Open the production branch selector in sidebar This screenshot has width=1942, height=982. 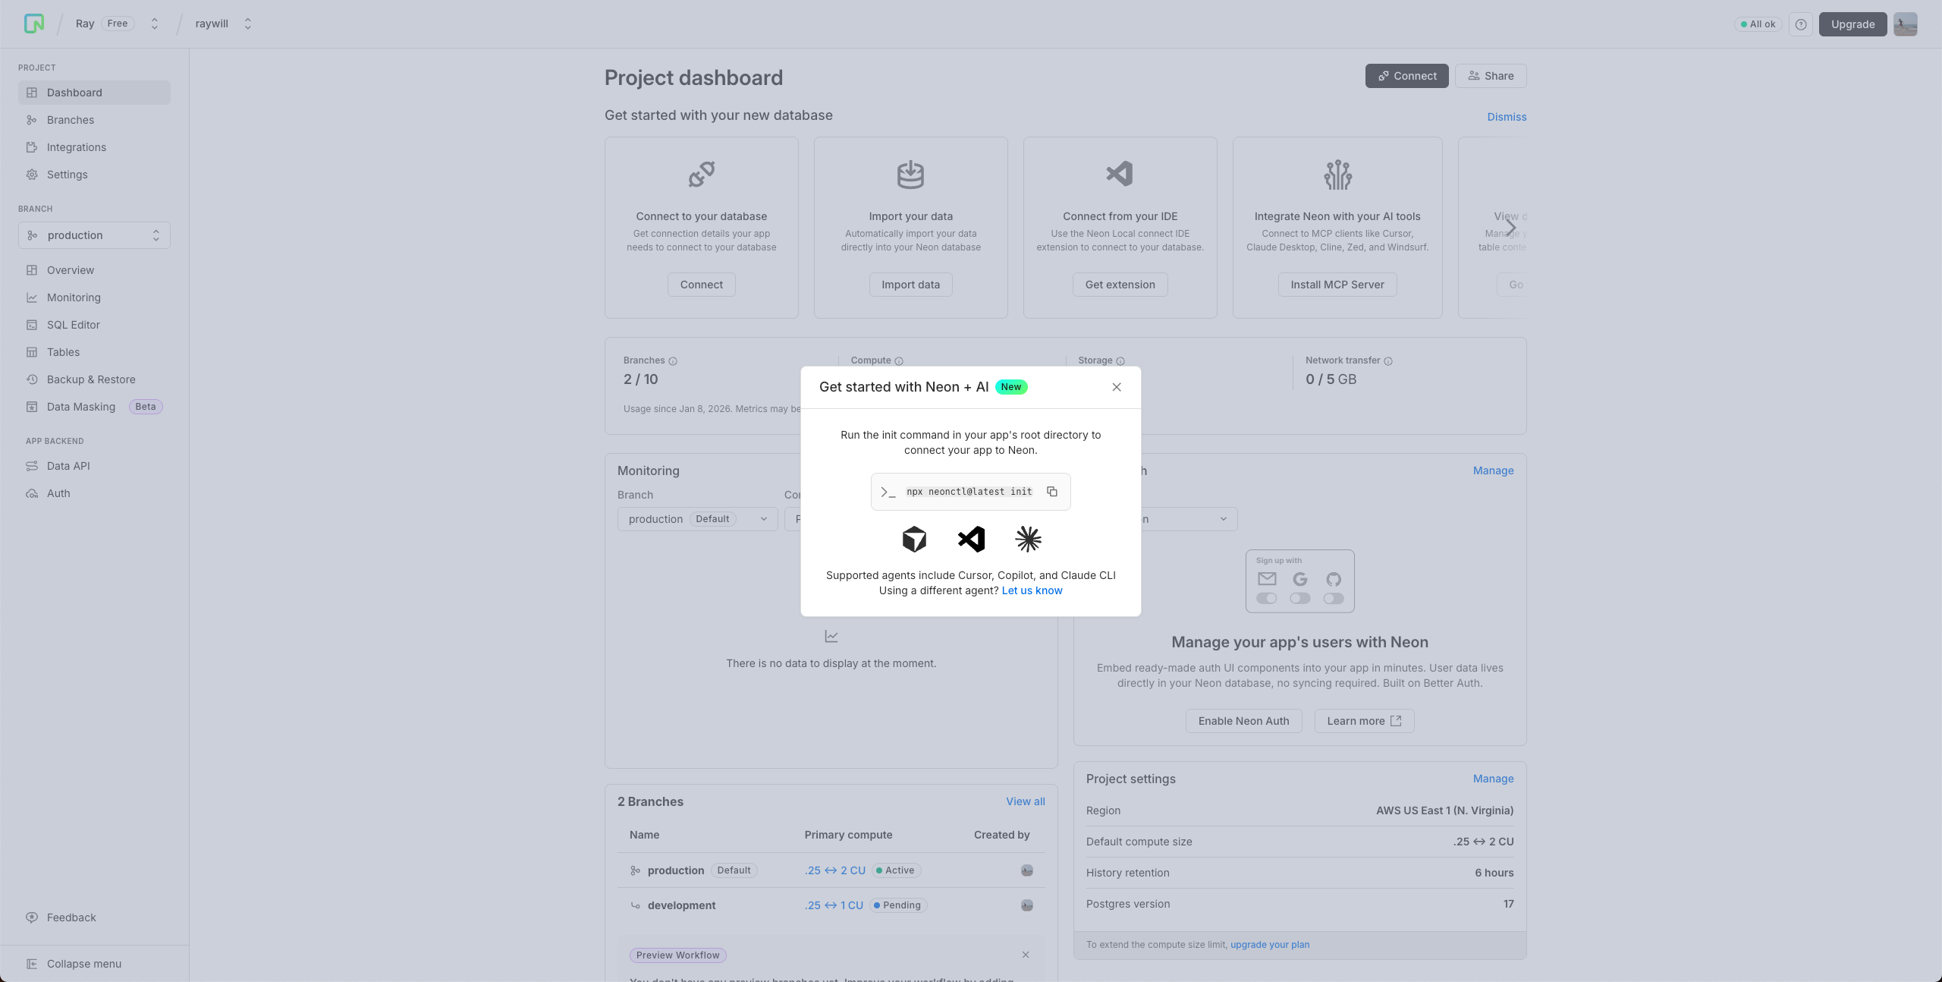[x=94, y=235]
